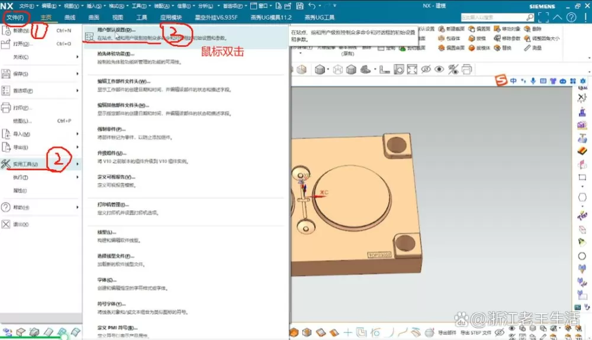Open the 燕秀UG工具 tab
The image size is (592, 340).
(x=320, y=17)
